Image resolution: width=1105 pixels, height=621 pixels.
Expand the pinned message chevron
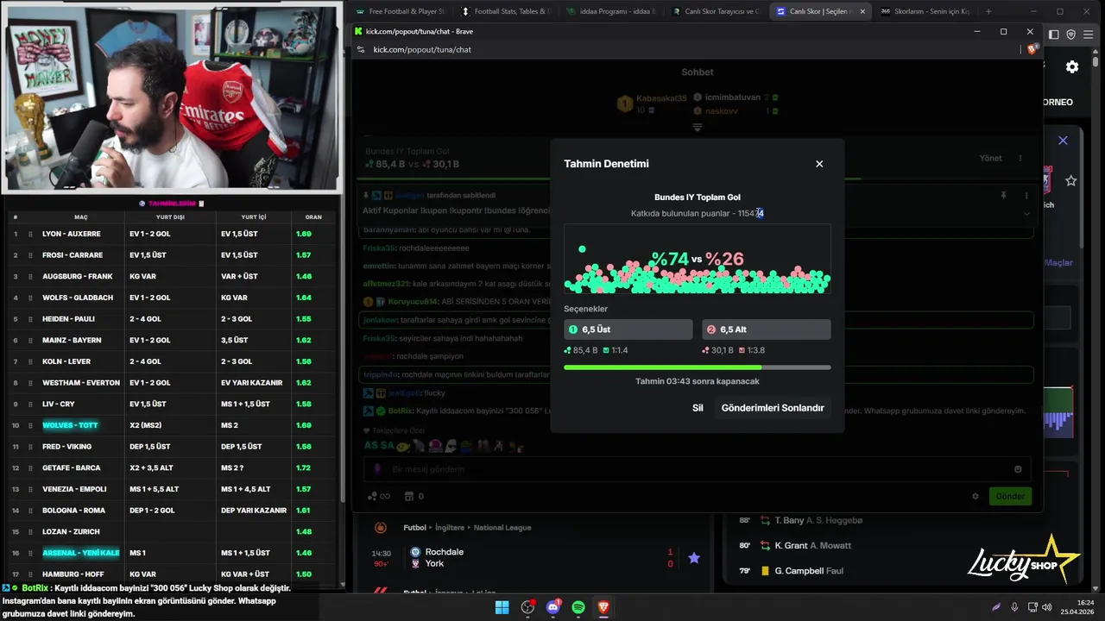pos(1026,213)
